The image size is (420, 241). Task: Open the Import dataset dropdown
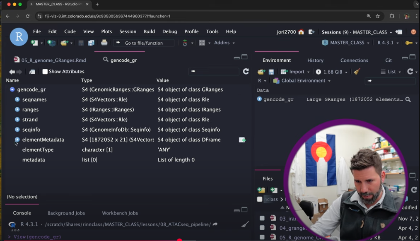[x=295, y=72]
